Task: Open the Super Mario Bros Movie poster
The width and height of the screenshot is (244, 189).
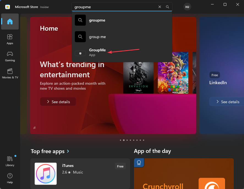Action: point(173,73)
